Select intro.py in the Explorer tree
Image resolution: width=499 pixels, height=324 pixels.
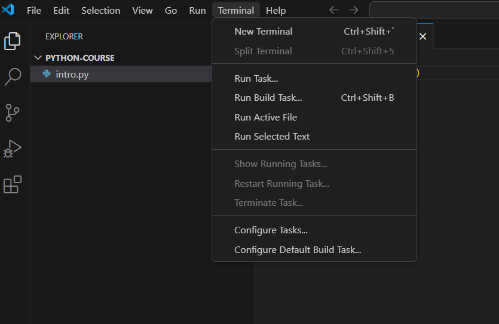(x=72, y=75)
